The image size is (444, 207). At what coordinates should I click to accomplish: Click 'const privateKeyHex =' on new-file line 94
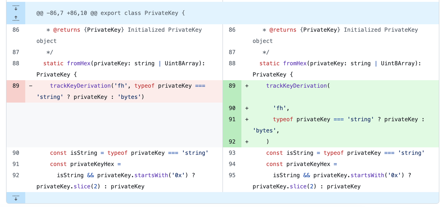(302, 164)
